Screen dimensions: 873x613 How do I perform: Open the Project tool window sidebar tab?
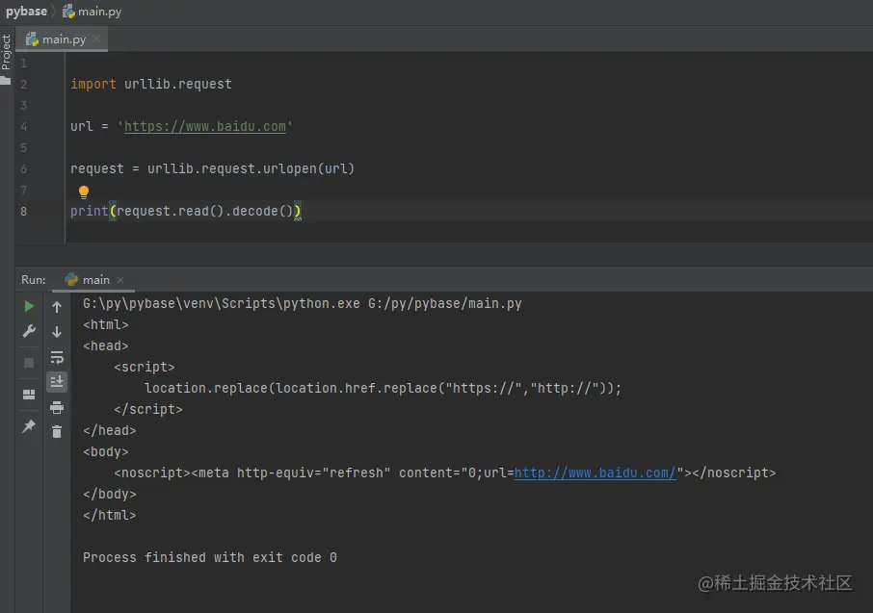(6, 59)
